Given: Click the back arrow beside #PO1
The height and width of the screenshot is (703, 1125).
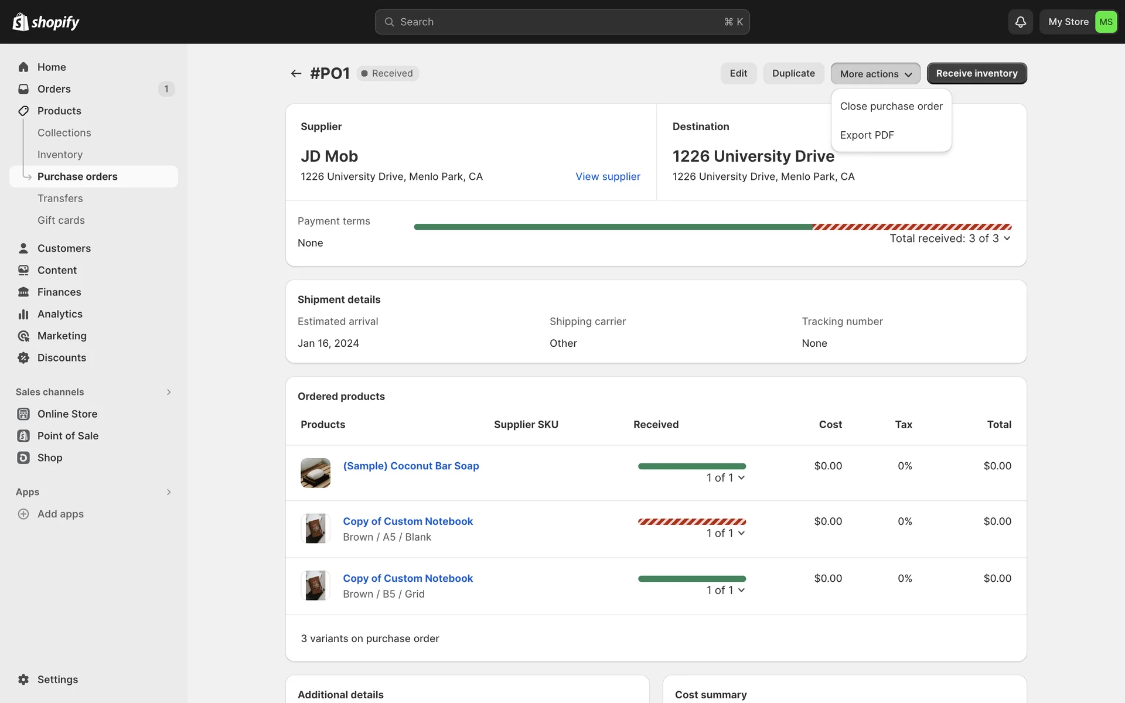Looking at the screenshot, I should tap(296, 73).
